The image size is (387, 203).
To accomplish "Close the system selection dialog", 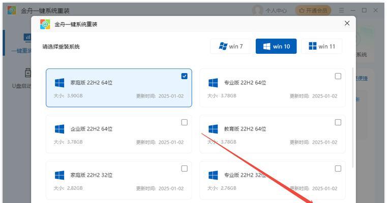I will tap(347, 23).
